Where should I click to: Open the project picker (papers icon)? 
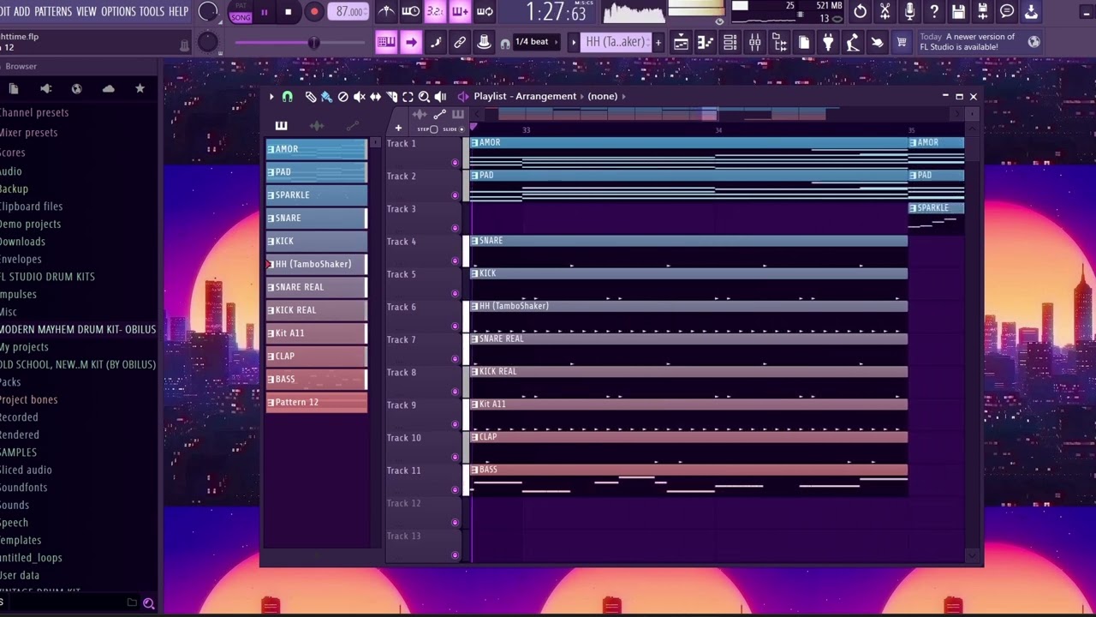pos(804,42)
